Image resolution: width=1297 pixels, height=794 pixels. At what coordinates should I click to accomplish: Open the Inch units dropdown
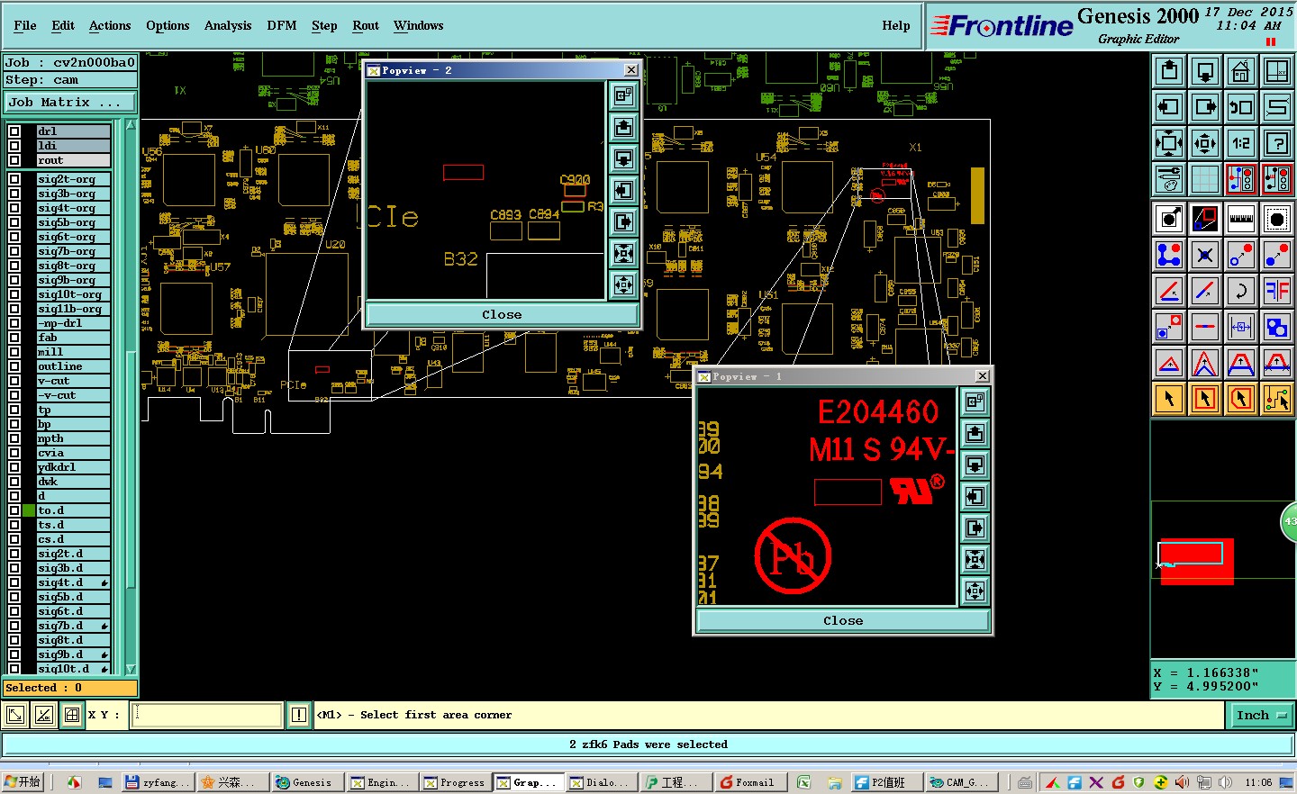tap(1261, 716)
